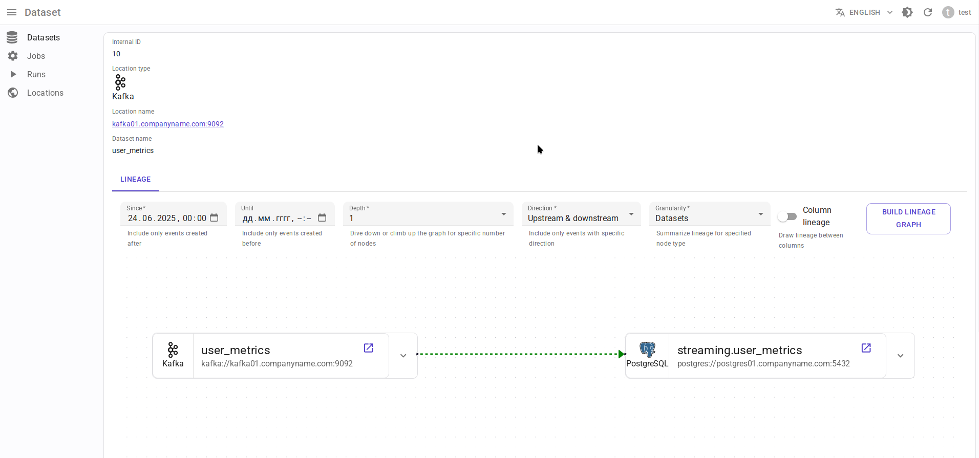Open the Granularity dropdown
This screenshot has width=979, height=458.
709,214
